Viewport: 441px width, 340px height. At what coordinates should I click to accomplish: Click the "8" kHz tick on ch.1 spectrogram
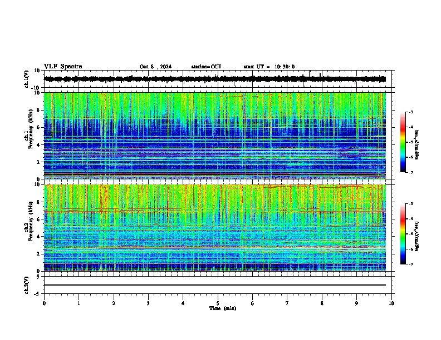38,110
